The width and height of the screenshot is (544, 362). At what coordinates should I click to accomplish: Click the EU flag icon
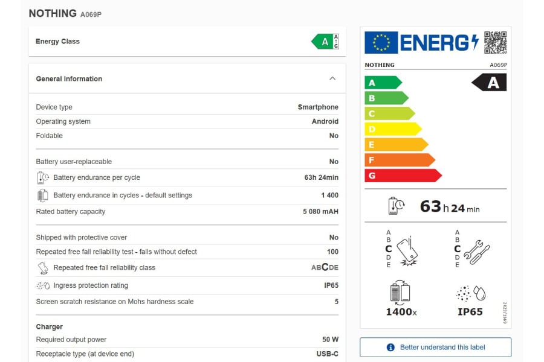tap(381, 42)
